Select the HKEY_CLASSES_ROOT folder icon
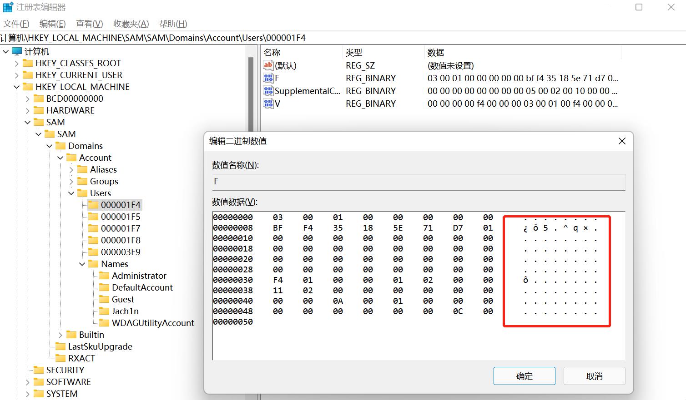Viewport: 686px width, 400px height. coord(28,63)
